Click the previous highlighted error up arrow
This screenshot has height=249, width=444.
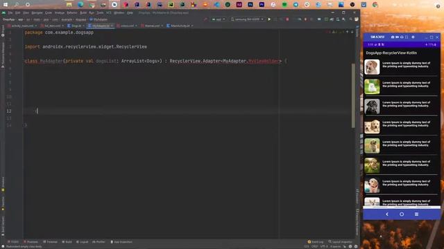pos(347,32)
